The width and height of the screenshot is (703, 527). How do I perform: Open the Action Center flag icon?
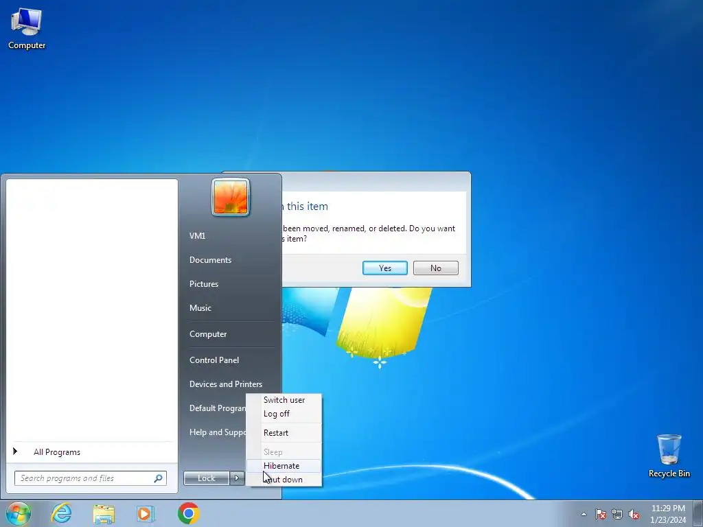(601, 514)
